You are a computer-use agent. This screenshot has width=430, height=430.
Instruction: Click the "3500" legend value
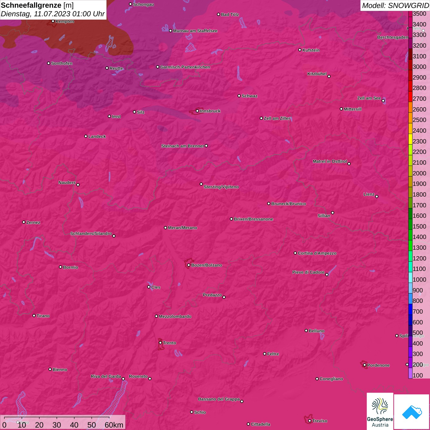(x=420, y=14)
